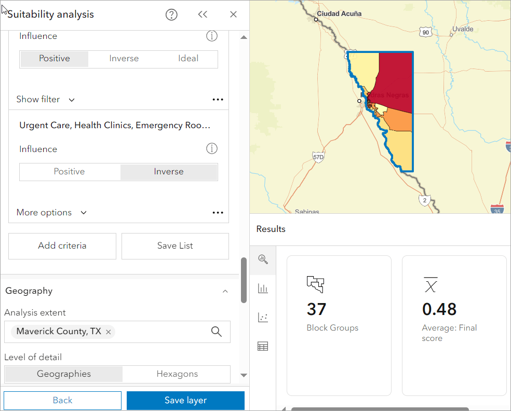Collapse the Geography section

tap(225, 291)
